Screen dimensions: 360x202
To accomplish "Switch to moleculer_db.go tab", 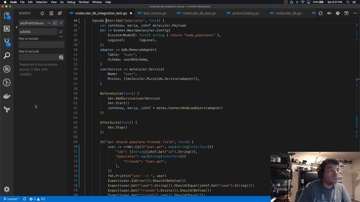I will click(288, 13).
